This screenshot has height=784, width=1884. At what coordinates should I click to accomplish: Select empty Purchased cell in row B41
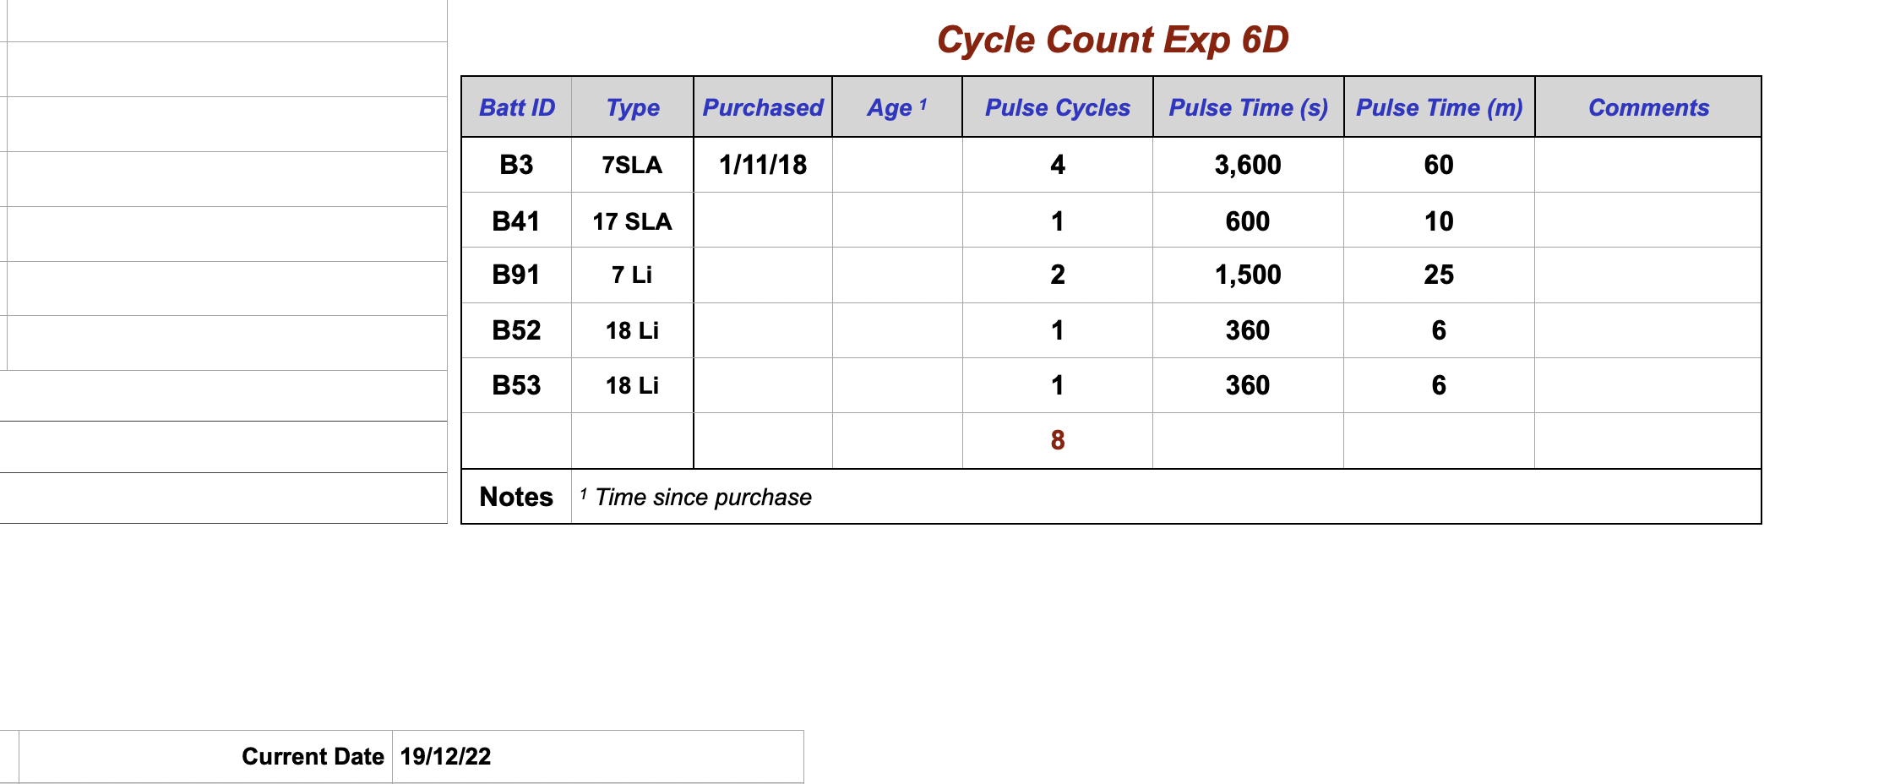tap(763, 220)
